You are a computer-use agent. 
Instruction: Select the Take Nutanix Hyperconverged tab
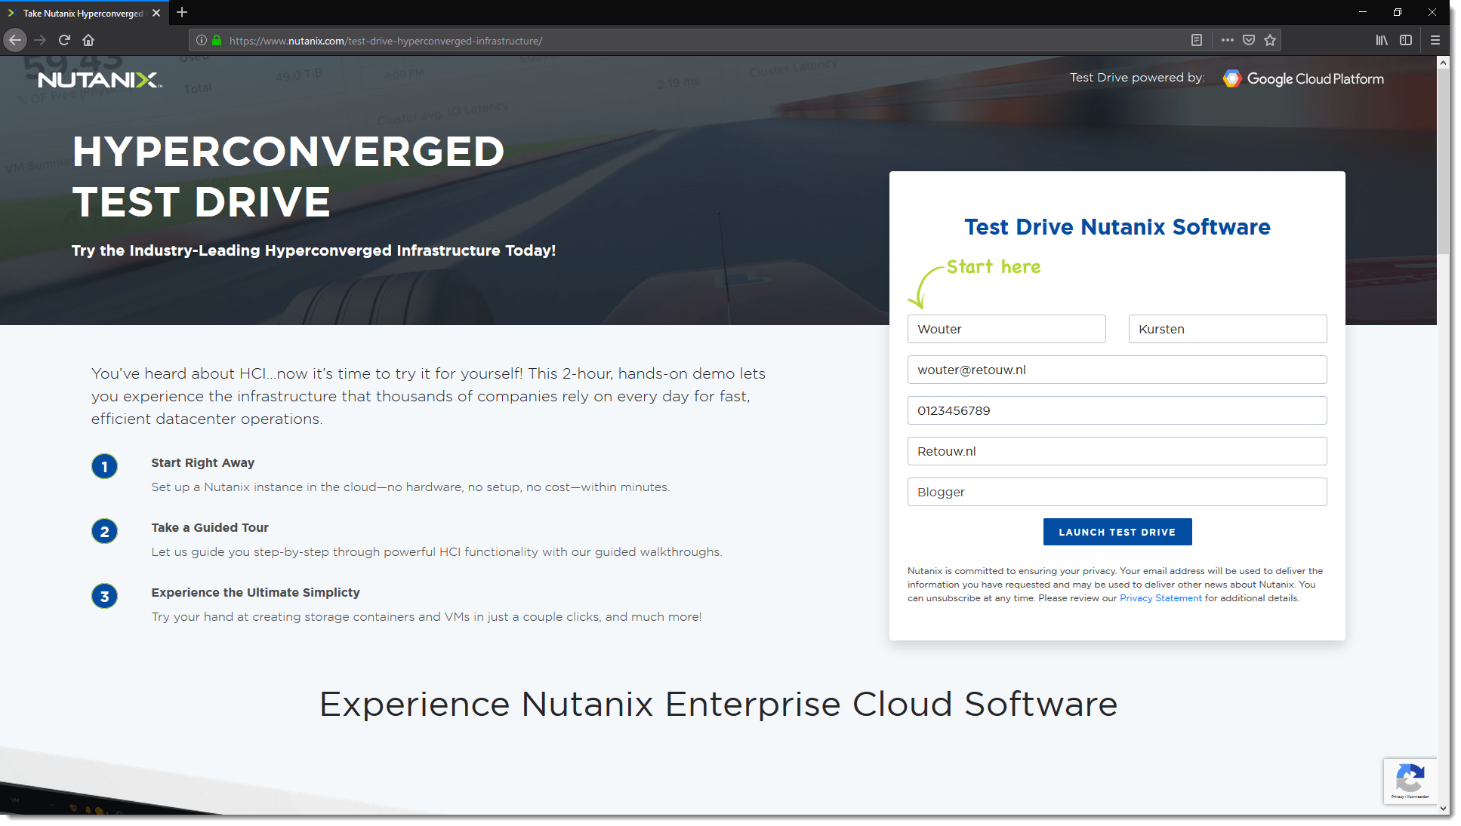(x=85, y=13)
